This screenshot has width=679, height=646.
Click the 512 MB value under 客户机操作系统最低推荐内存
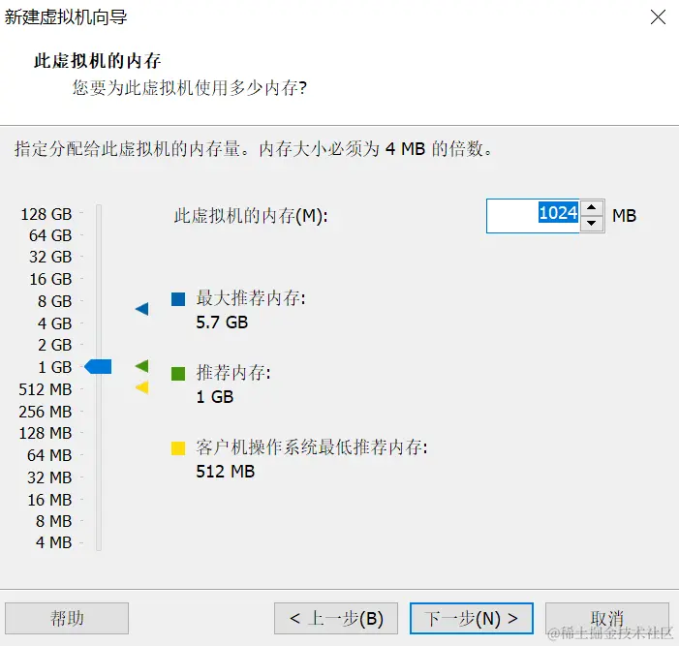pos(225,471)
